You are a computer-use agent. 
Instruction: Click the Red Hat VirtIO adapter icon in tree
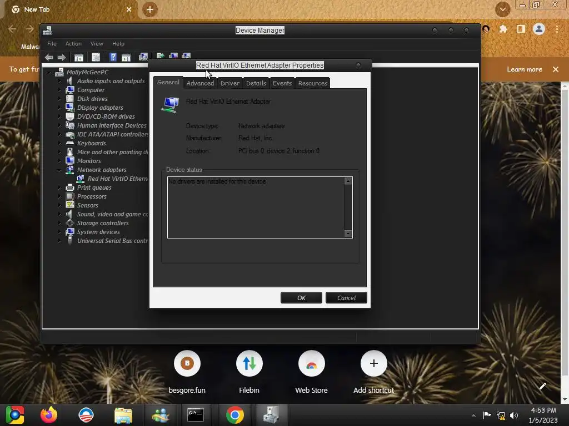point(81,179)
